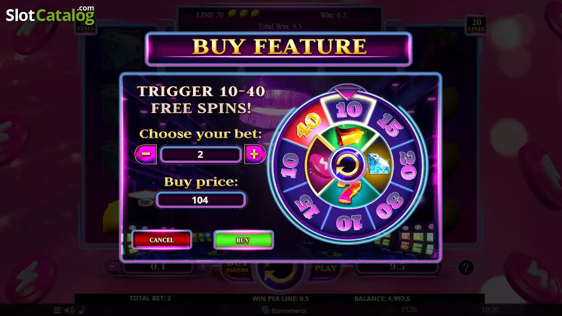This screenshot has height=316, width=562.
Task: Increase the bet with the plus button
Action: pos(255,154)
